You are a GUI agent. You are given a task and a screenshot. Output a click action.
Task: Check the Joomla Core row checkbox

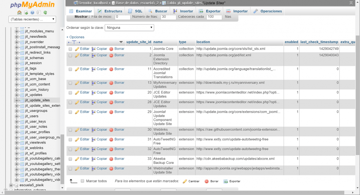tap(70, 49)
